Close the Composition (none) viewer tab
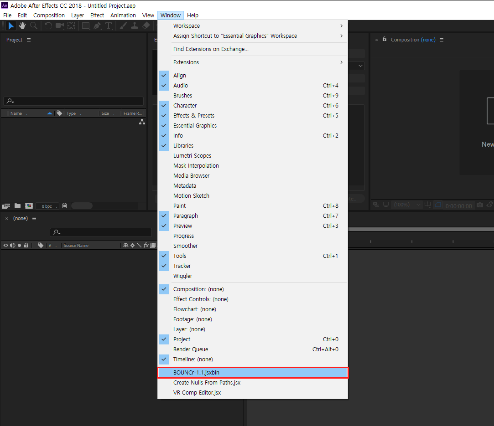Screen dimensions: 494x426 tap(376, 40)
